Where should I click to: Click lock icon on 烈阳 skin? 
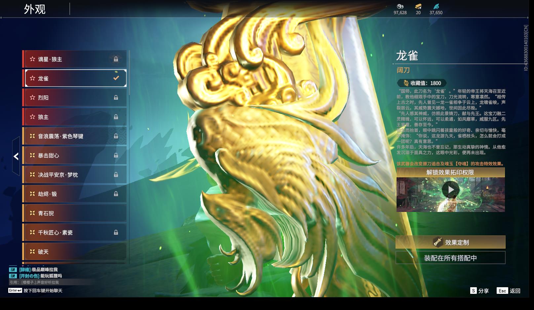[116, 98]
